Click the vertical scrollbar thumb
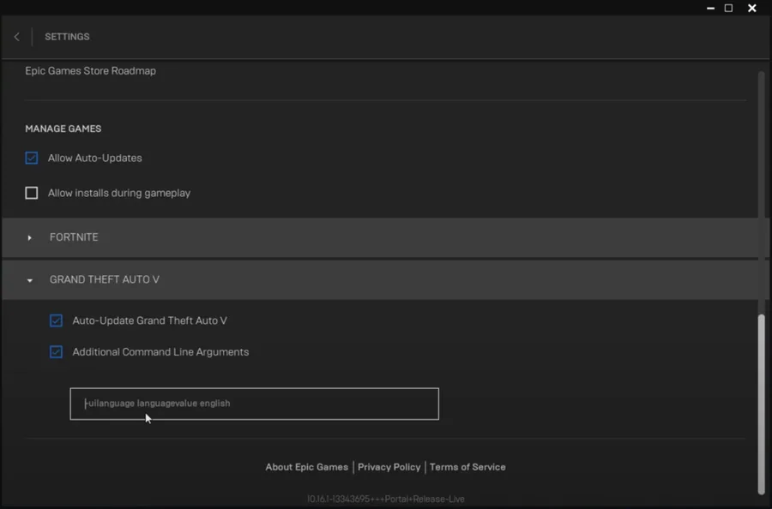 coord(761,404)
